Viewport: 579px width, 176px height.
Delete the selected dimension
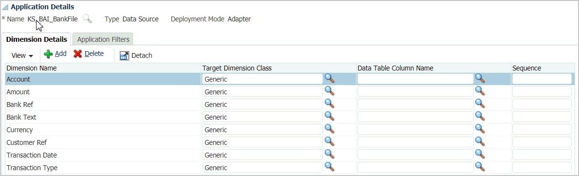[x=89, y=54]
